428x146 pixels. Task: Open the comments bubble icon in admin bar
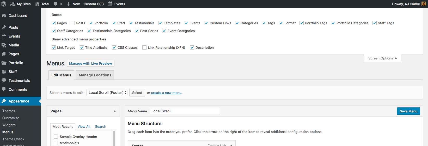coord(56,4)
